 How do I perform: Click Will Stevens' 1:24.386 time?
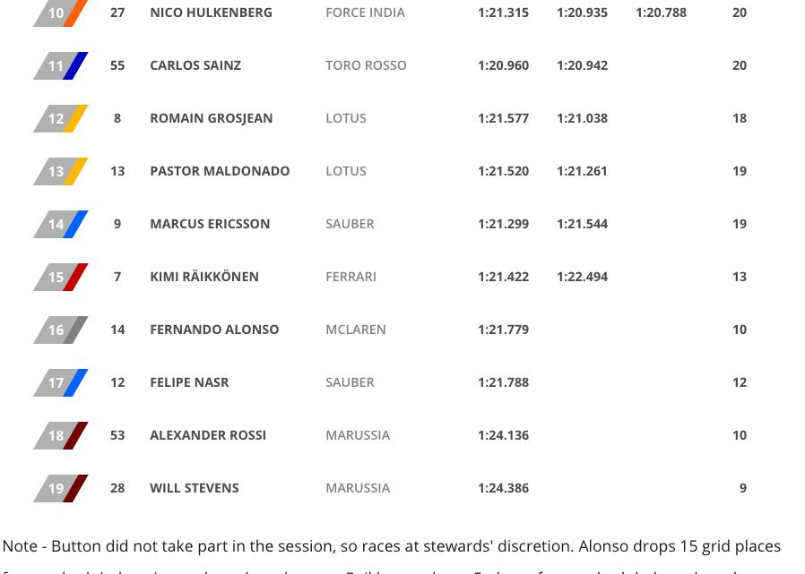pyautogui.click(x=503, y=488)
